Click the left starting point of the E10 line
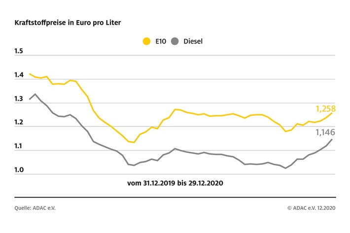 30,74
